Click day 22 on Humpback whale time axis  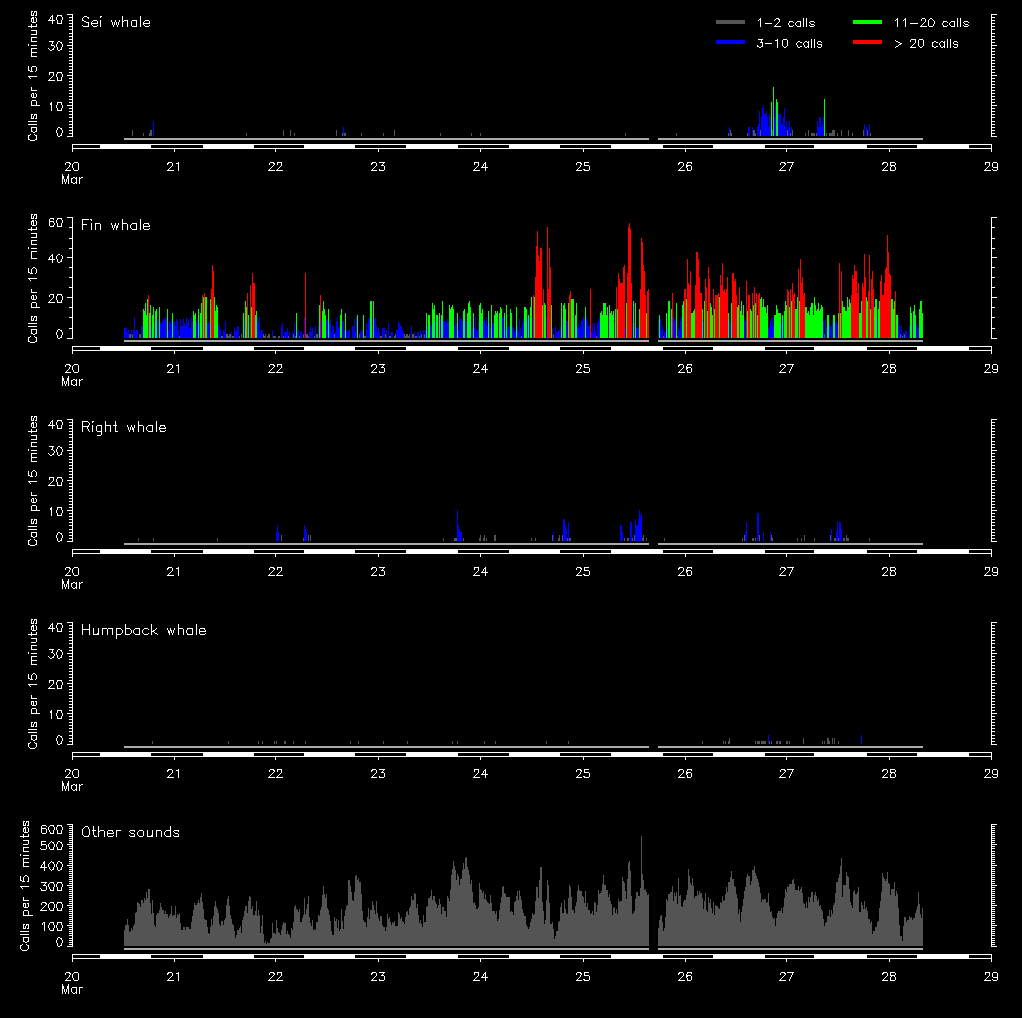(275, 773)
